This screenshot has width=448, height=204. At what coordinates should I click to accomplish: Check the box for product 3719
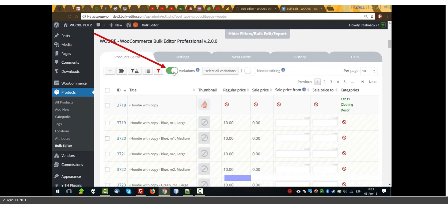click(x=107, y=123)
